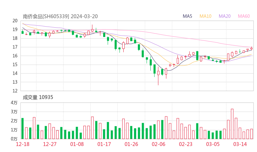Click the 成交量 10935 volume label
Viewport: 257px width, 152px height.
[x=38, y=97]
